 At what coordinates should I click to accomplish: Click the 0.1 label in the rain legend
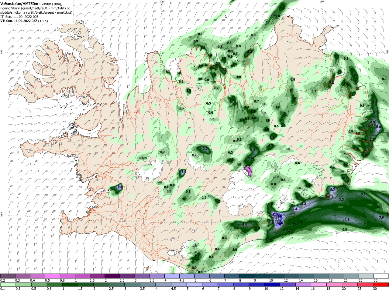2,289
